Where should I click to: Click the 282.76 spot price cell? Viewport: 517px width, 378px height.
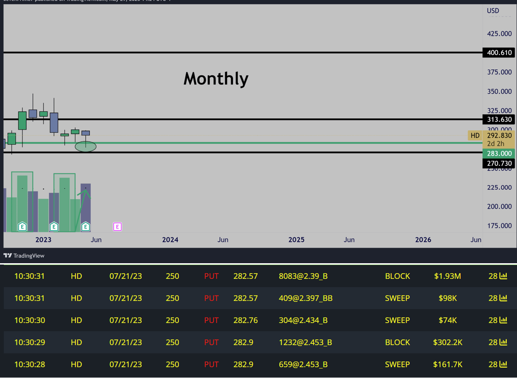[245, 320]
